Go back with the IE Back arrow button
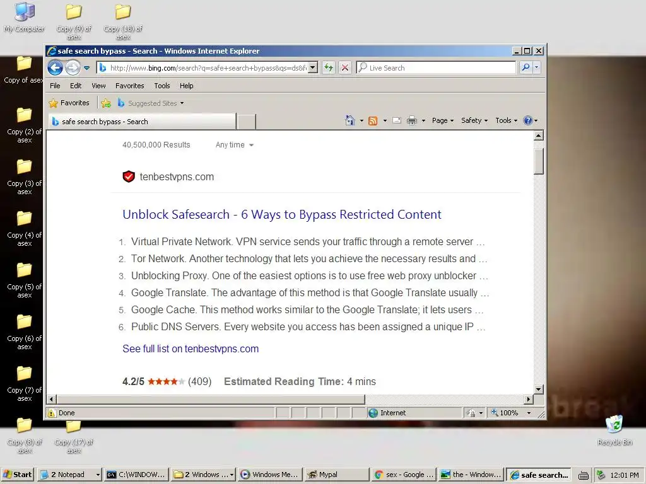This screenshot has height=484, width=646. 56,67
